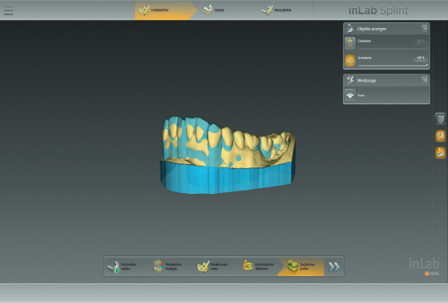Collapse the Werkzeuge panel

[424, 79]
